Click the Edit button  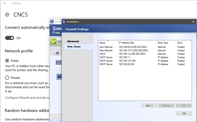(184, 105)
